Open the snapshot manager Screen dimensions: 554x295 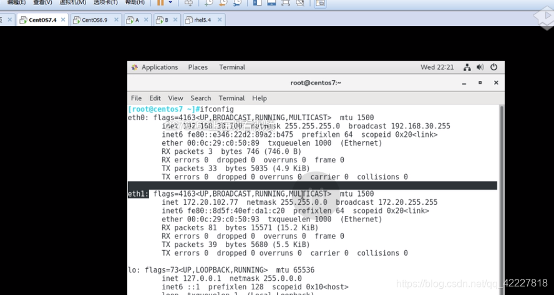[x=237, y=3]
